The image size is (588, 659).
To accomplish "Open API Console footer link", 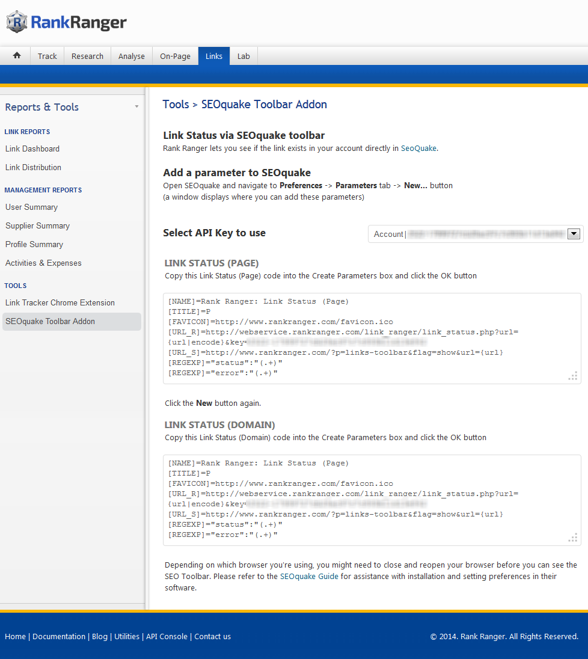I will click(167, 636).
